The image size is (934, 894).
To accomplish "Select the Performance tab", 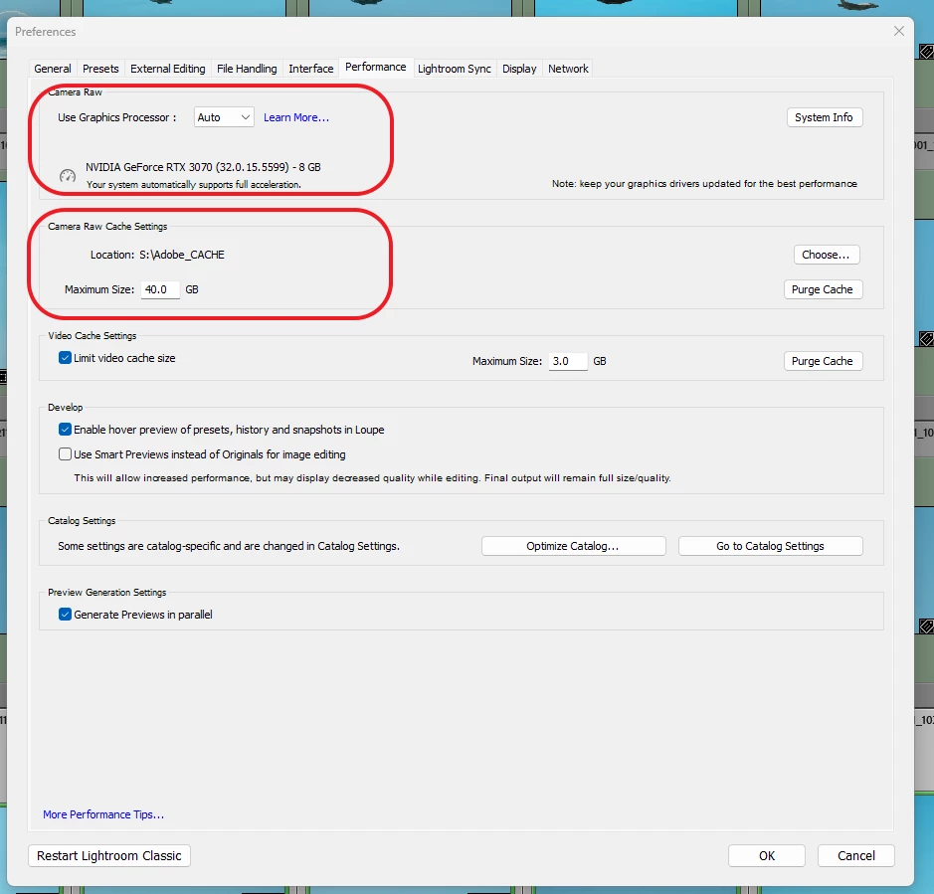I will [x=375, y=67].
